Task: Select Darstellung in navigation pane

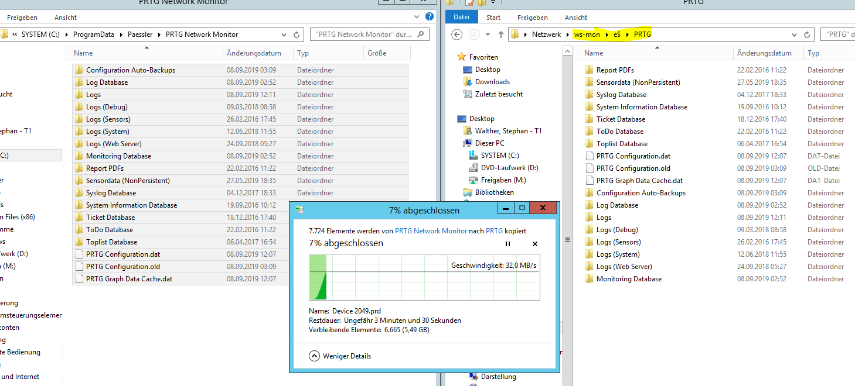Action: coord(499,377)
